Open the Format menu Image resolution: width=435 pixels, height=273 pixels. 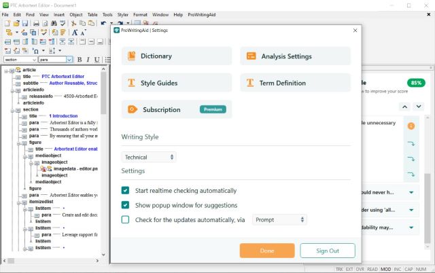tap(140, 15)
